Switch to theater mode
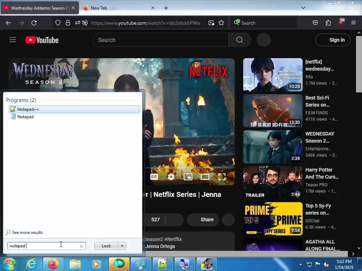Viewport: 362px width, 271px height. (205, 177)
